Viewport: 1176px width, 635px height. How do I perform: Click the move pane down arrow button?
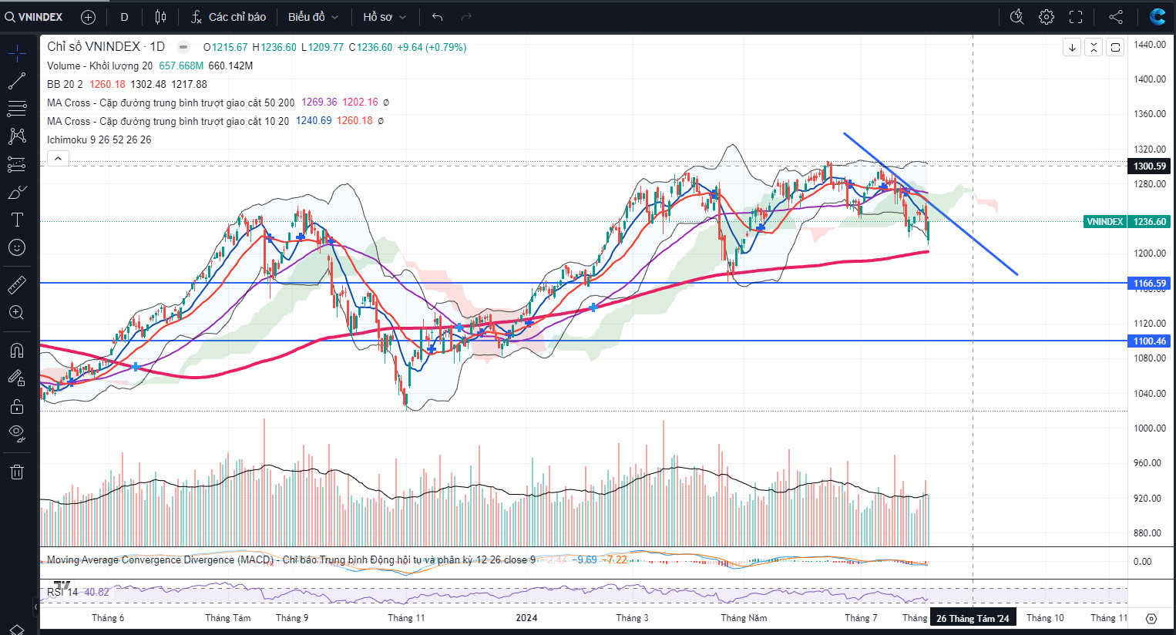1072,48
